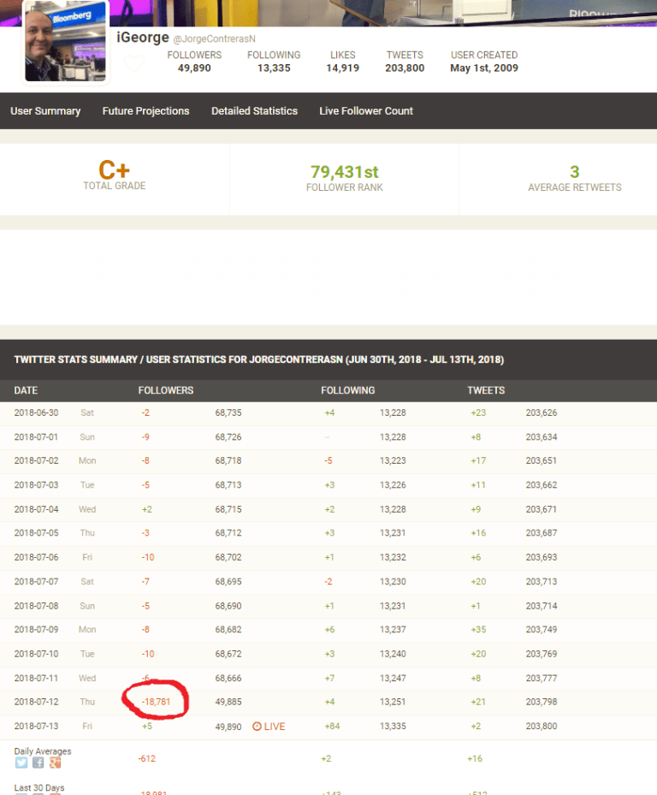Open the User Summary tab
The height and width of the screenshot is (795, 657).
(x=45, y=111)
